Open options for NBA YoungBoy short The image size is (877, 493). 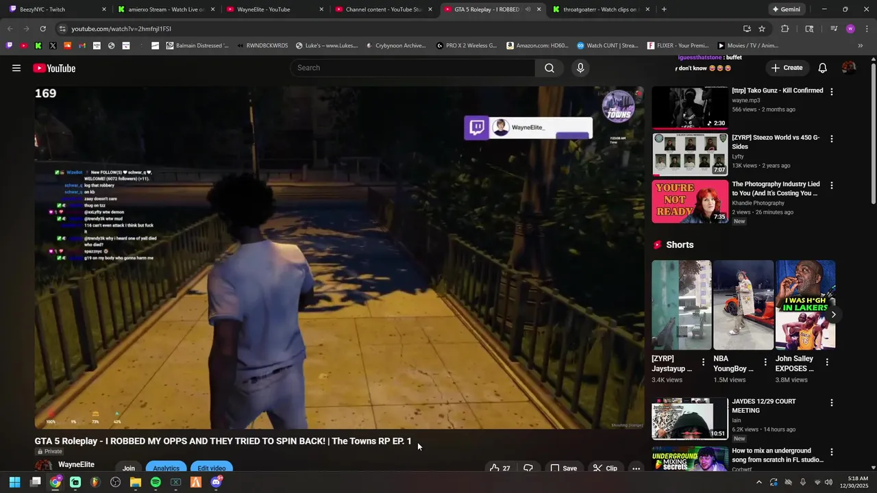click(765, 362)
